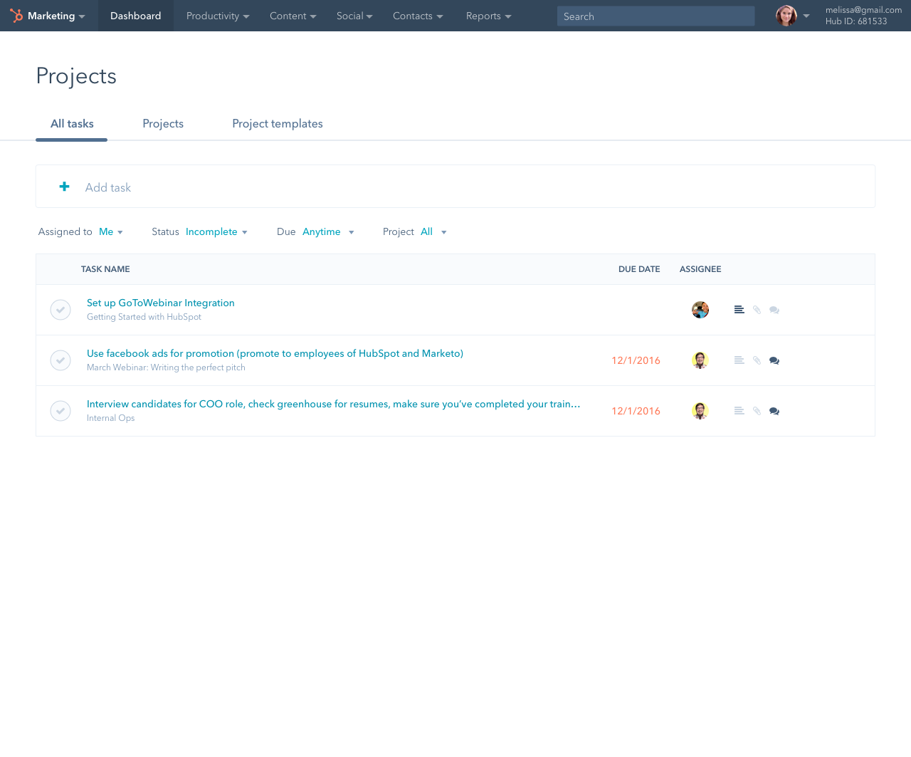Click the Search field in top bar
911x757 pixels.
coord(655,16)
